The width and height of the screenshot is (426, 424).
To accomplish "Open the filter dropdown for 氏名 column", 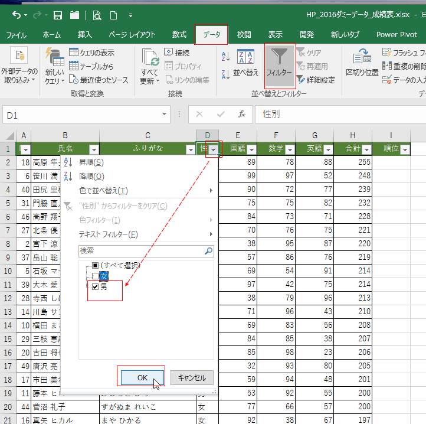I will point(93,149).
